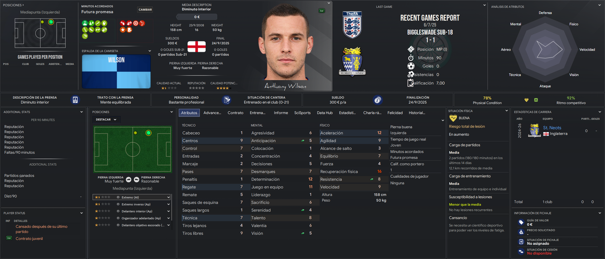Select the Extremo inverso (Ap) role
The width and height of the screenshot is (605, 259).
coord(131,204)
